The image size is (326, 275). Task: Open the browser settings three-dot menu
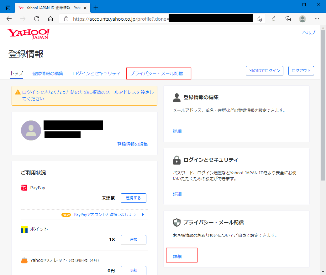[x=317, y=19]
